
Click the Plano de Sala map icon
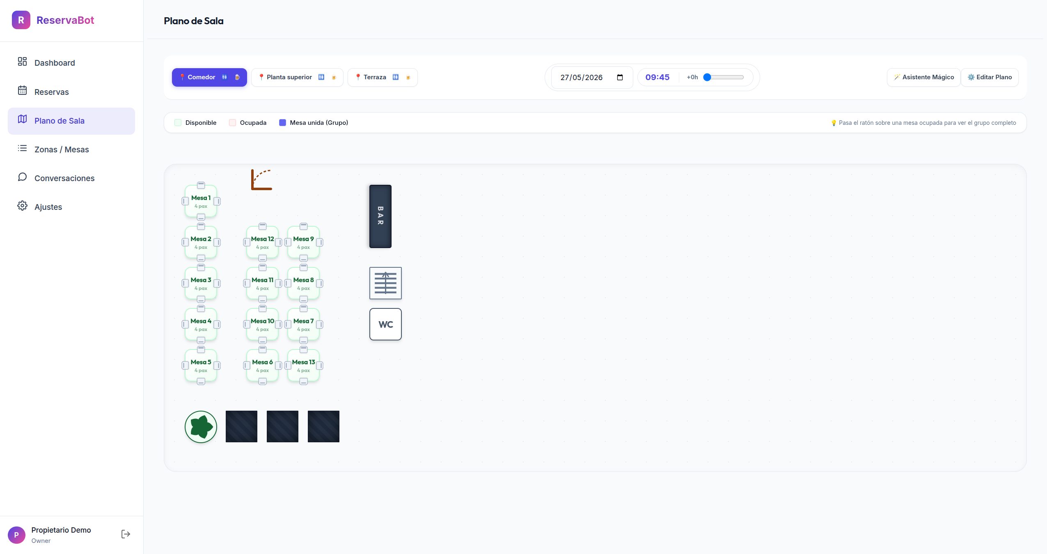[22, 119]
